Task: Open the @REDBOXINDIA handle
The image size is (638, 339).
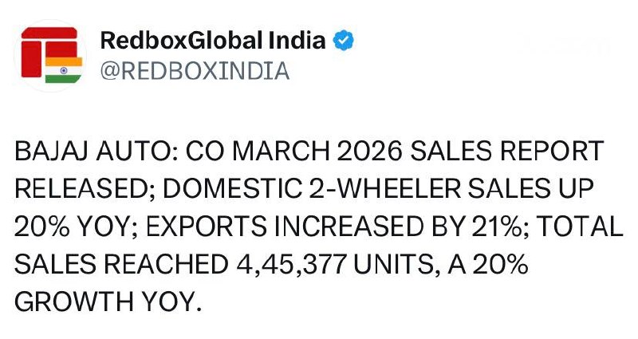Action: pos(192,72)
